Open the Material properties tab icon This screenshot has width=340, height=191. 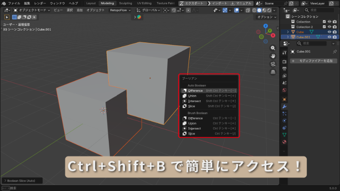[x=284, y=142]
